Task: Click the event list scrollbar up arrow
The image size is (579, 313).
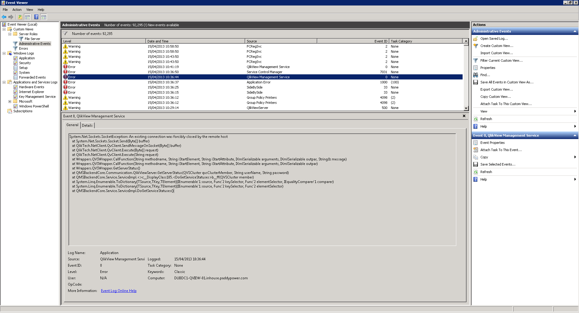Action: (x=466, y=41)
